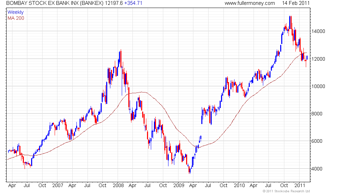The height and width of the screenshot is (194, 339).
Task: Click the index value 12197.6
Action: point(114,3)
